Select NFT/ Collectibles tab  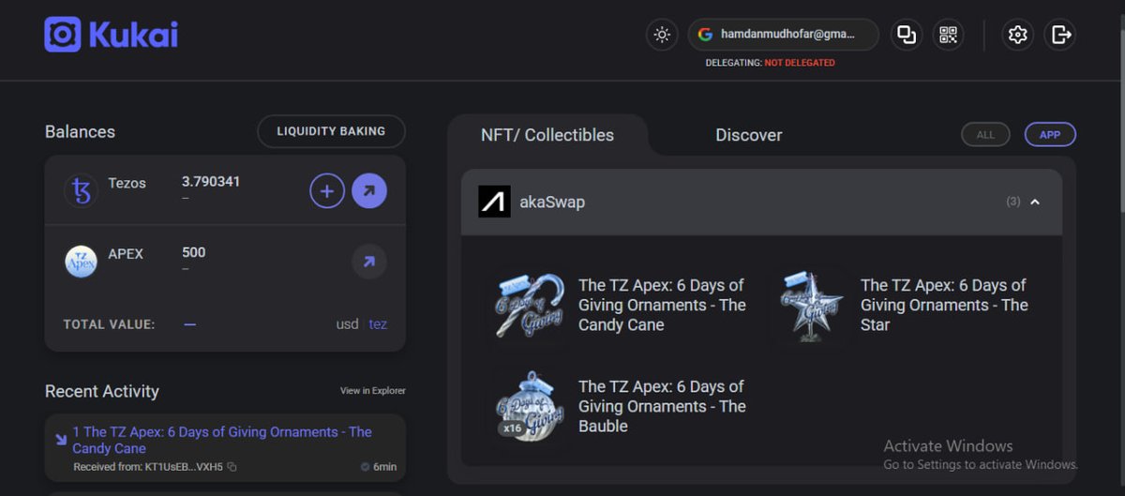pos(547,135)
